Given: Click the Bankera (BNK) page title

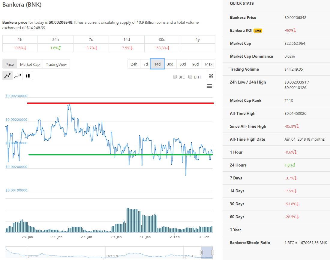Looking at the screenshot, I should click(x=22, y=5).
